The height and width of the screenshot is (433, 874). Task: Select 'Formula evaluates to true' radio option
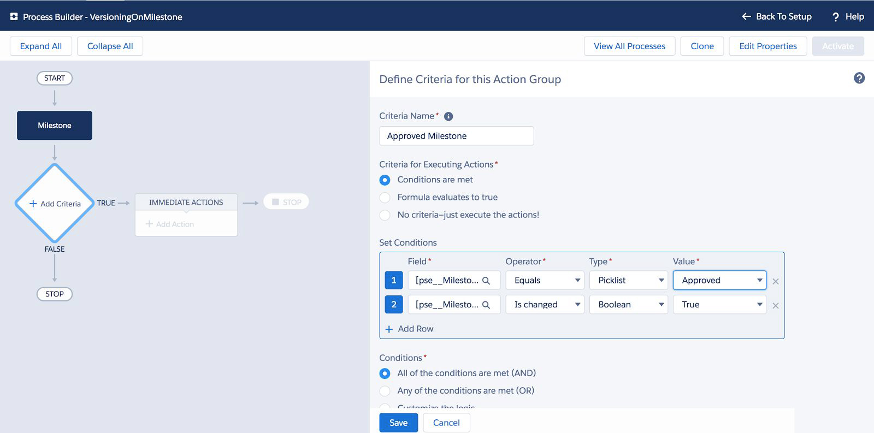point(385,197)
